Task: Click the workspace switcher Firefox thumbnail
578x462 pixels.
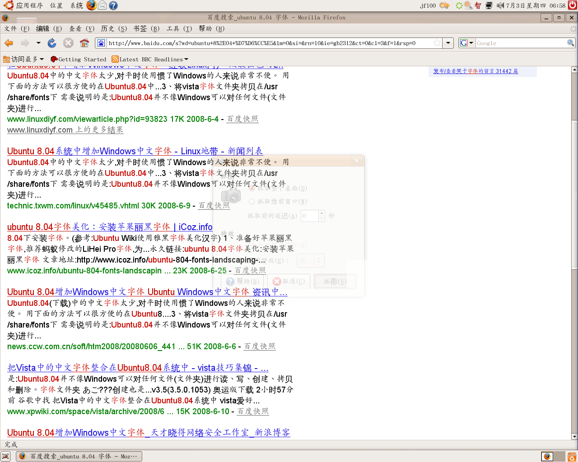Action: tap(547, 456)
